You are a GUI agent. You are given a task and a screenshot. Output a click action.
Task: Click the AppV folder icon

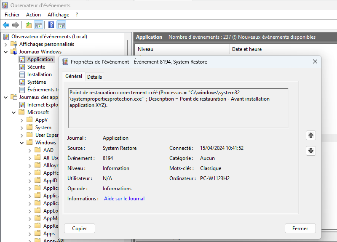[29, 120]
